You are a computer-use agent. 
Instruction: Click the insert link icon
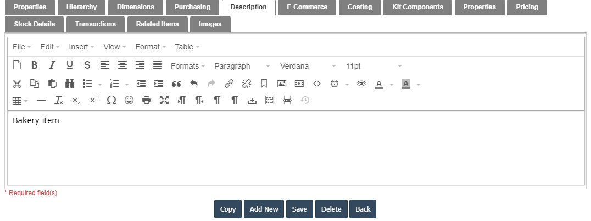[x=228, y=84]
